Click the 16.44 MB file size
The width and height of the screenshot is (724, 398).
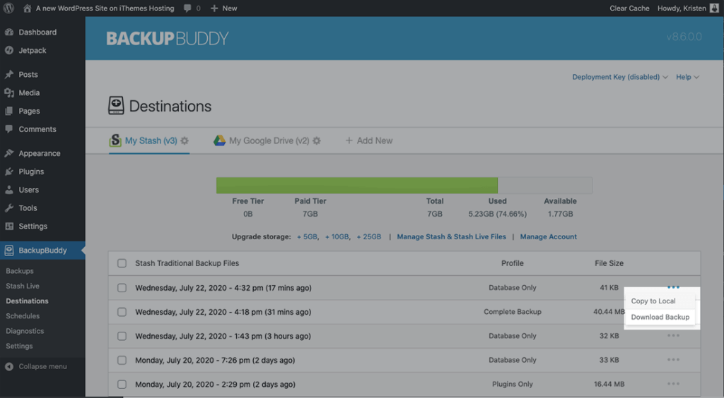coord(609,384)
